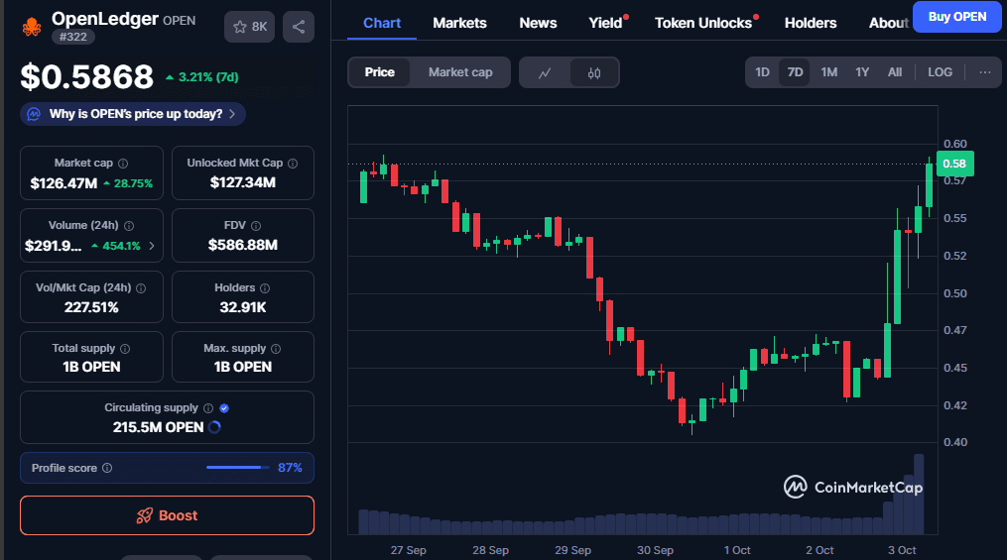Add OpenLedger to watchlist via star button
The image size is (1007, 560).
pos(249,27)
